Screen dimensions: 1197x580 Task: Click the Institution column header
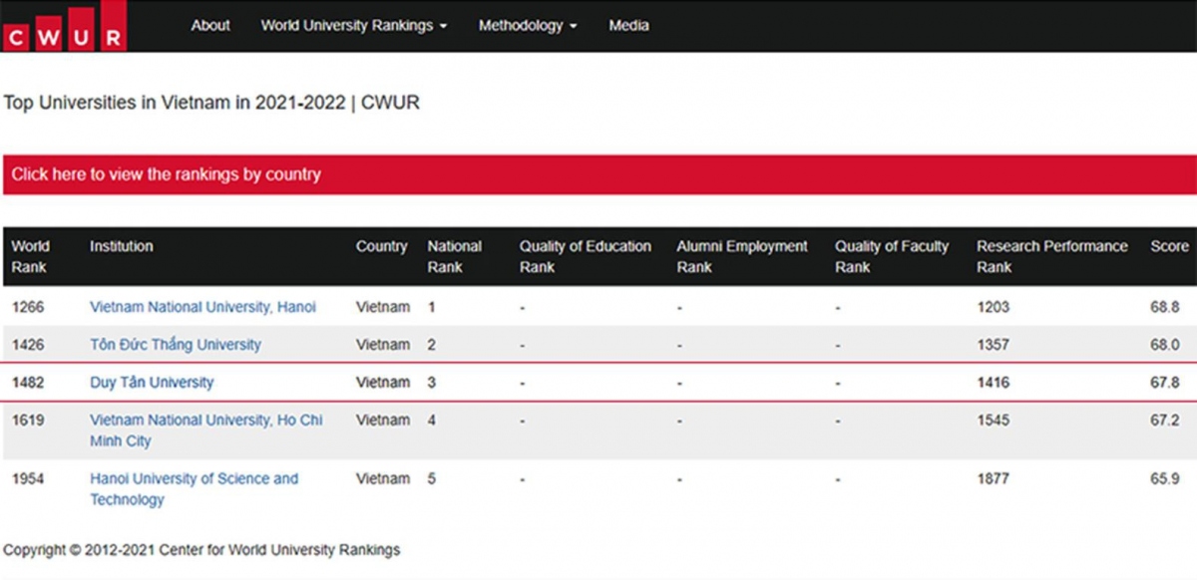point(122,246)
